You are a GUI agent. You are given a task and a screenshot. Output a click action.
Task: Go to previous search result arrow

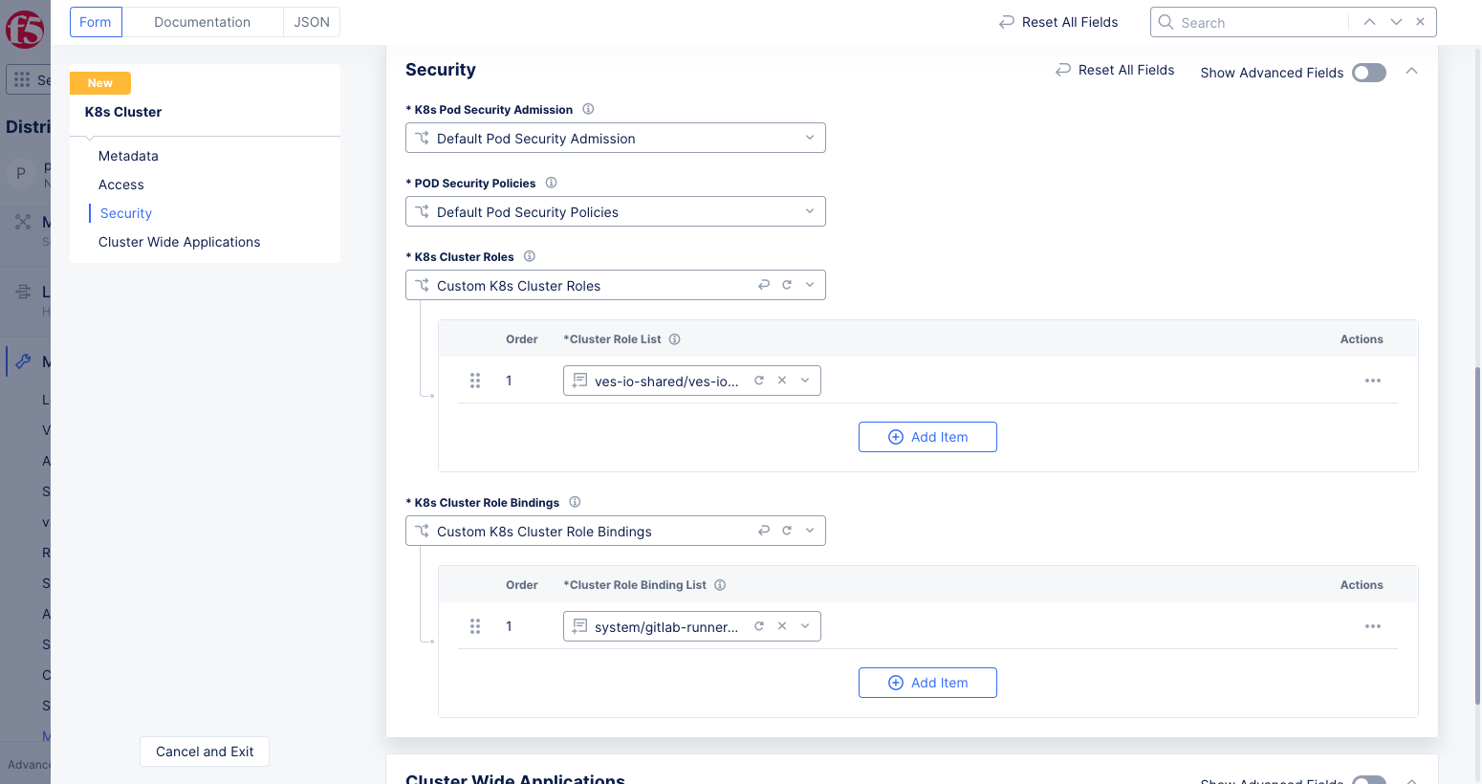click(x=1369, y=22)
